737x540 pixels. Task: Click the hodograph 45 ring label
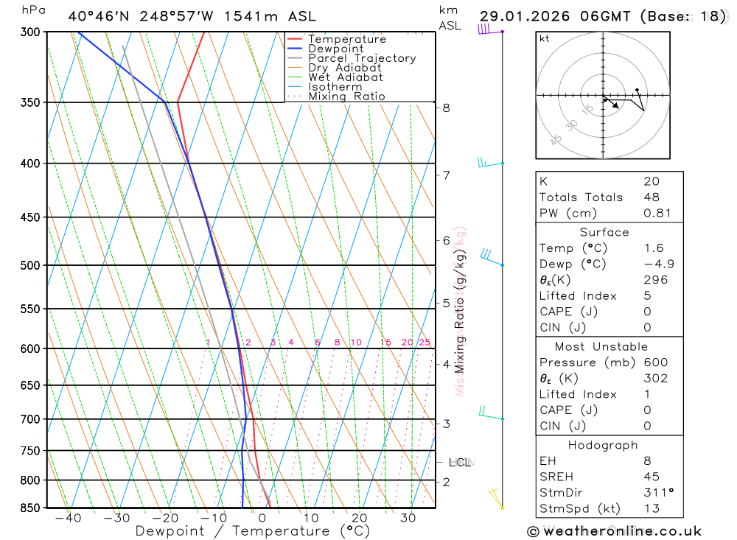[x=556, y=140]
